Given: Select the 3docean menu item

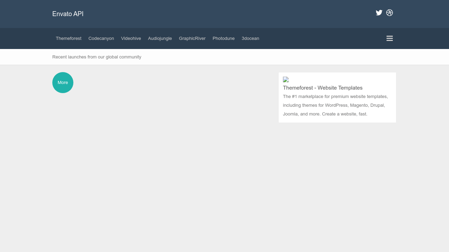Looking at the screenshot, I should 250,38.
